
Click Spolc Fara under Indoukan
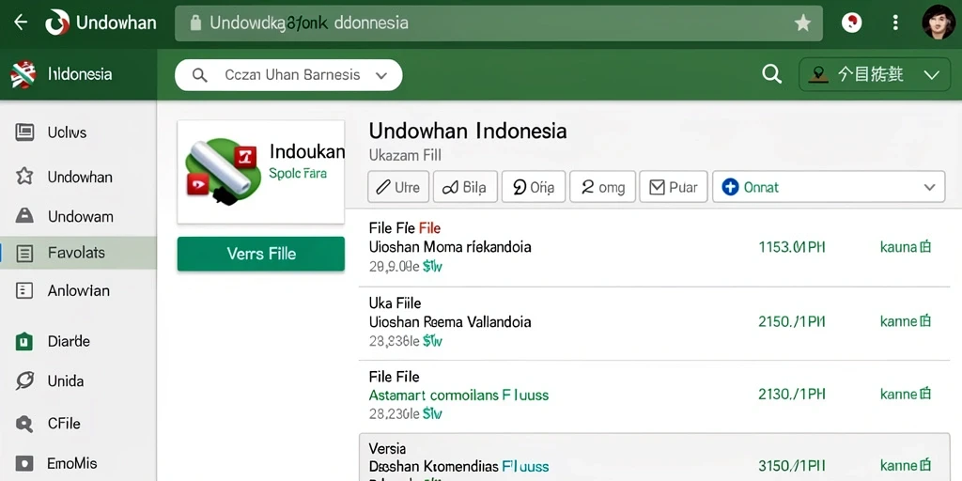[298, 174]
